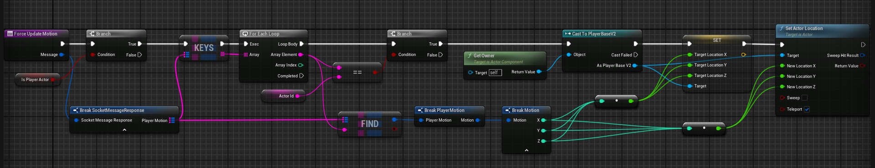Select the Is Player Actor variable node
This screenshot has width=875, height=168.
pos(38,80)
